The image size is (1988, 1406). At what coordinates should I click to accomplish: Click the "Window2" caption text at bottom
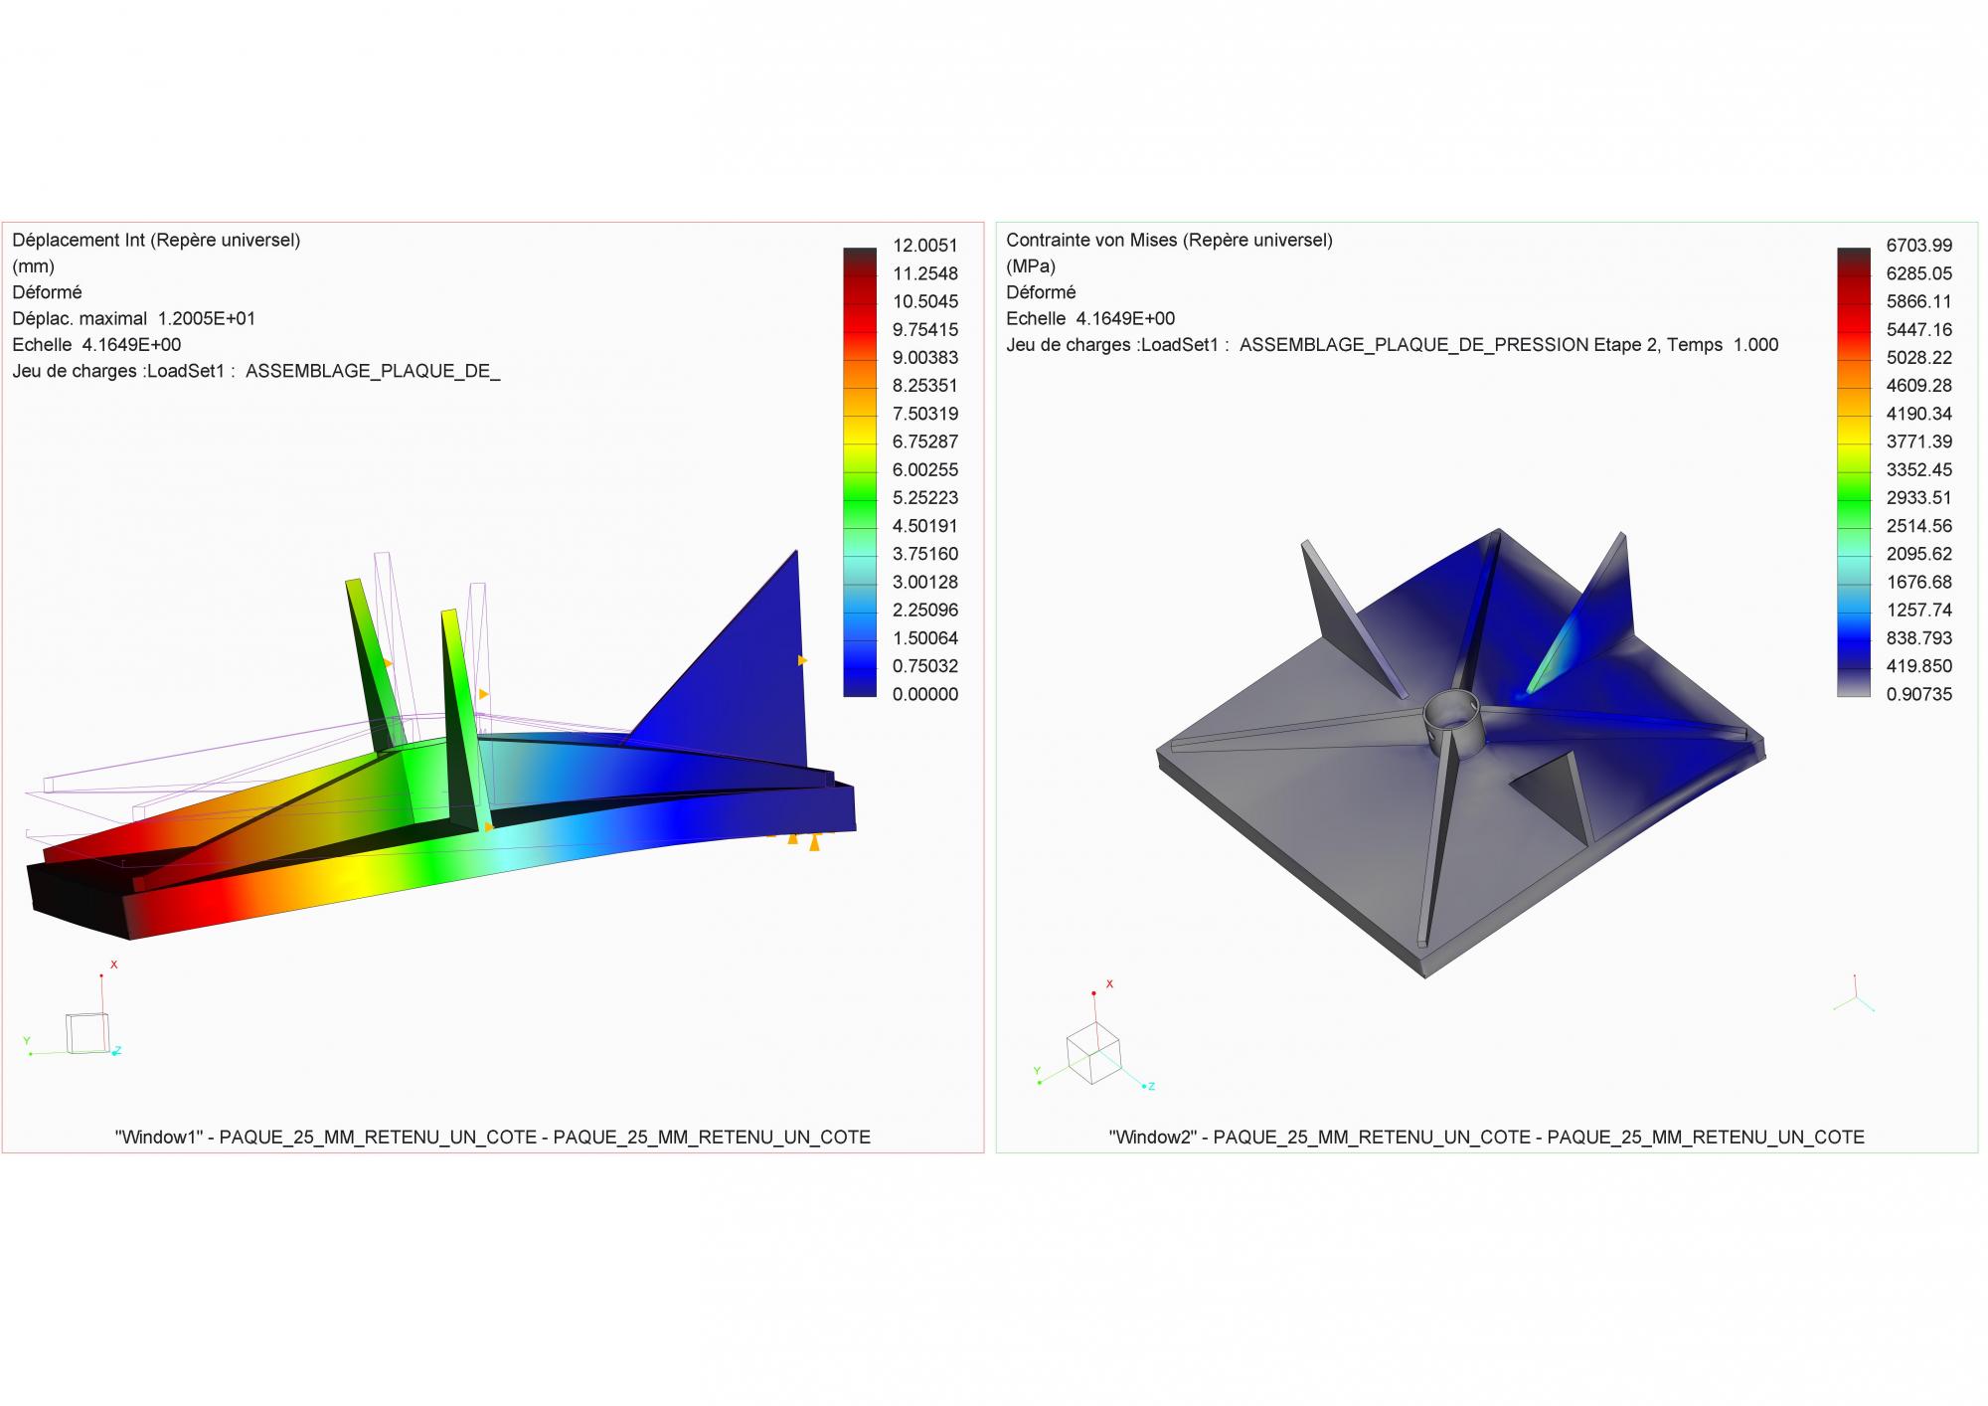tap(1486, 1137)
